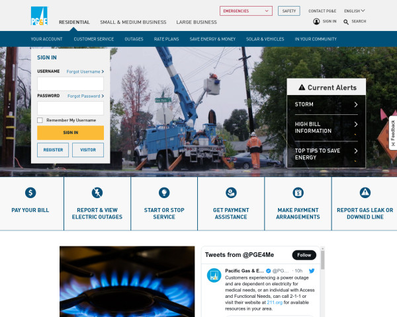This screenshot has width=397, height=317.
Task: Click the dollar sign Pay Your Bill icon
Action: coord(30,193)
